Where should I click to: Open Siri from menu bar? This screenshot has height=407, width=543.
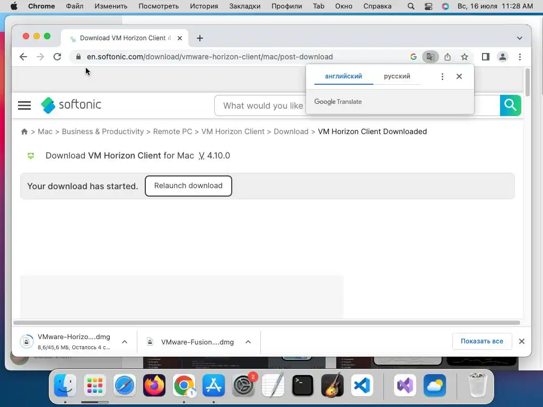coord(445,6)
